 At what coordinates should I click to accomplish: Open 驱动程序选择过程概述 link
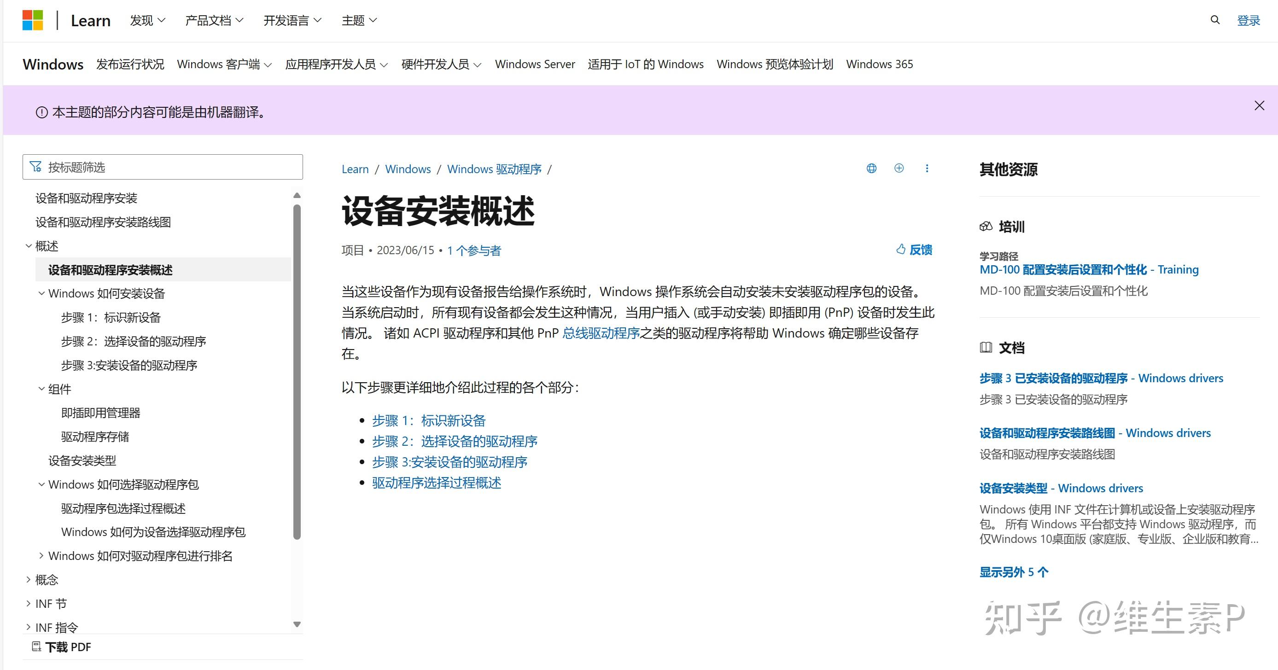pyautogui.click(x=437, y=483)
